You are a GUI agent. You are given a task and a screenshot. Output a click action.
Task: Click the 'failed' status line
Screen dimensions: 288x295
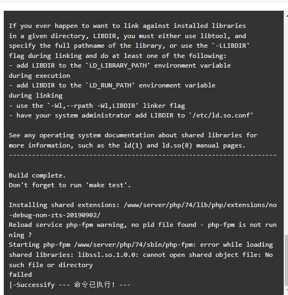click(20, 275)
